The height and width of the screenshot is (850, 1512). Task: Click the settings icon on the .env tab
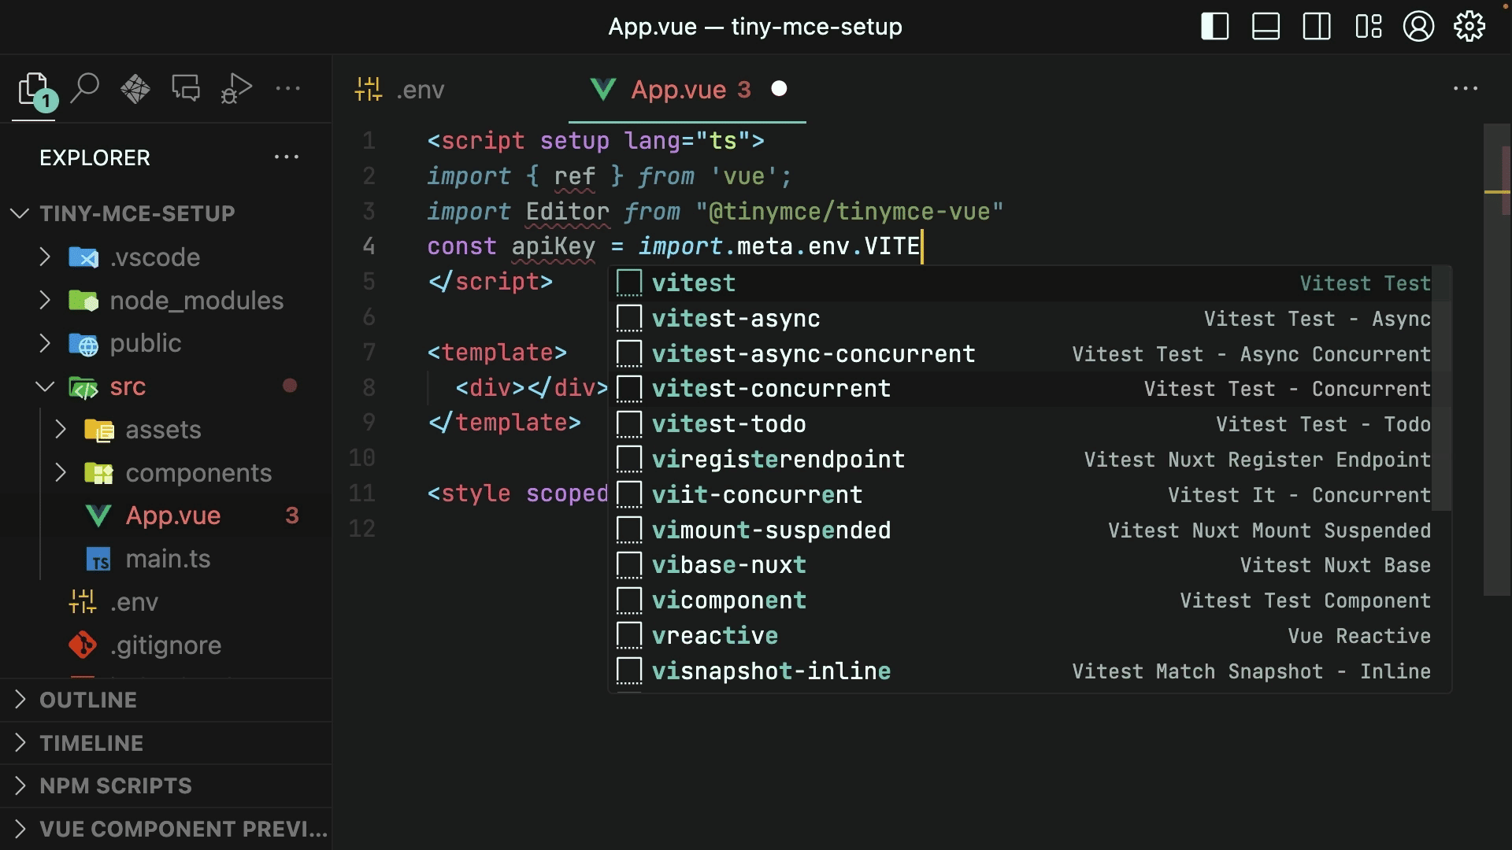(369, 90)
